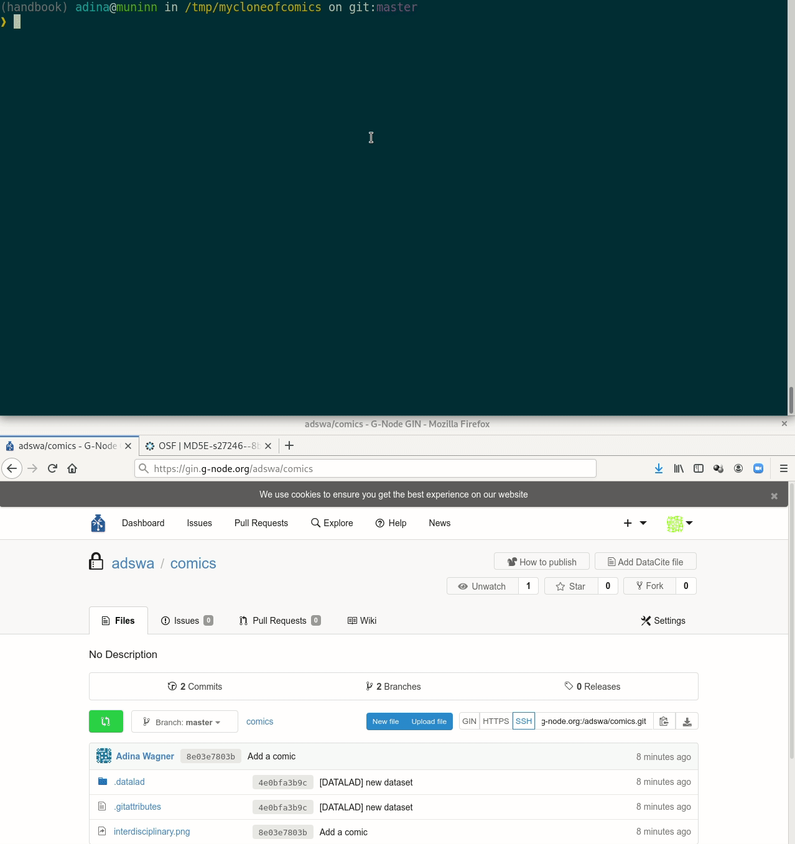The image size is (795, 844).
Task: Reload the current browser page
Action: click(x=52, y=468)
